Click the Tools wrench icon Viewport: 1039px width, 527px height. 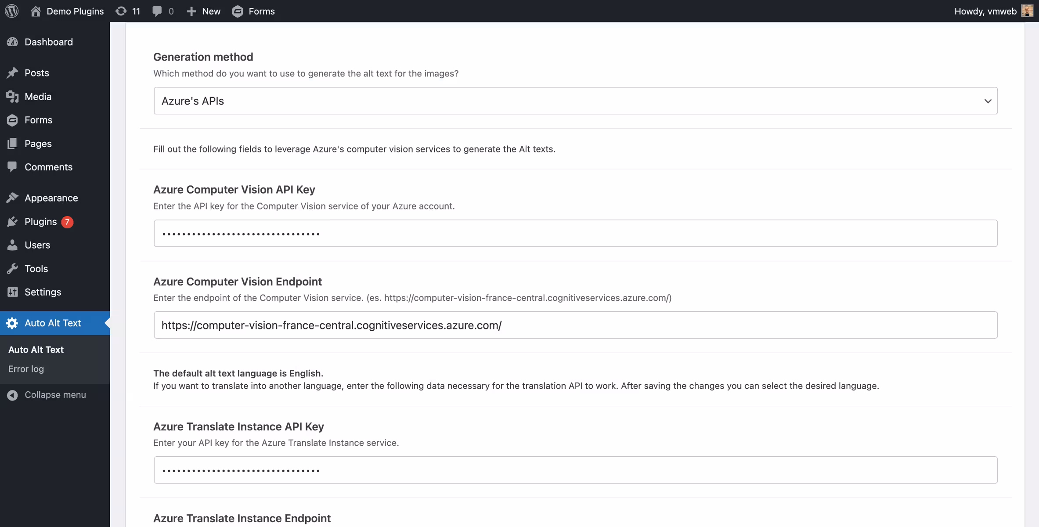pyautogui.click(x=12, y=269)
